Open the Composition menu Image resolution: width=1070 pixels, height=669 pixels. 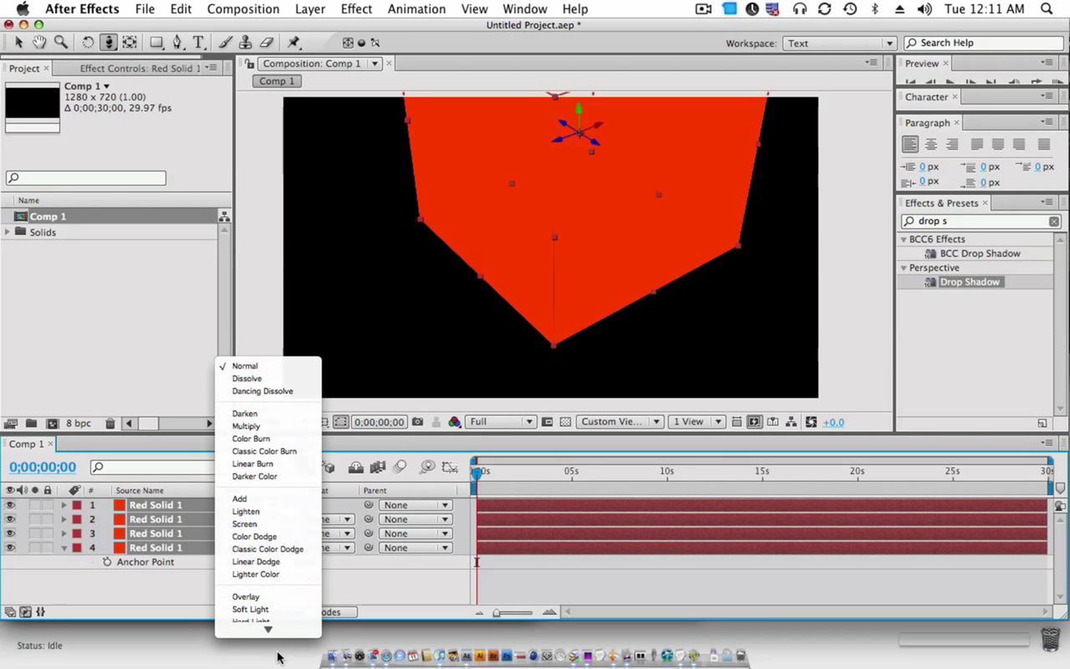tap(243, 9)
